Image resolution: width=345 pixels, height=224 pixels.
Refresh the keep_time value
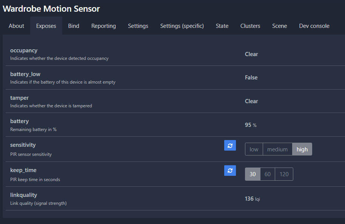[x=230, y=170]
